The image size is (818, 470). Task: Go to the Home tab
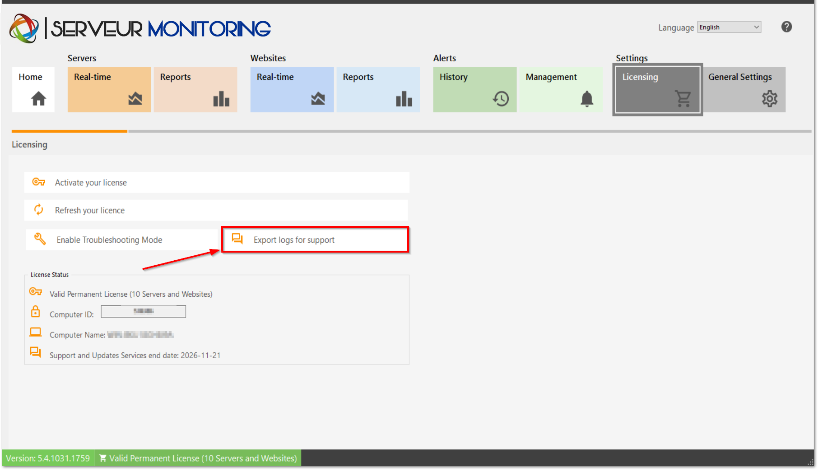click(33, 89)
